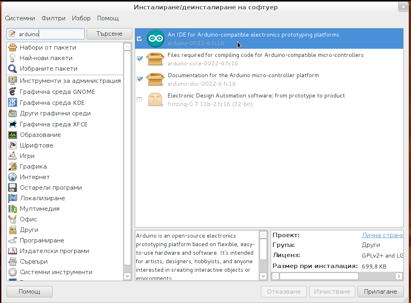Select the Internet globe category icon
Screen dimensions: 411x303
coord(13,177)
